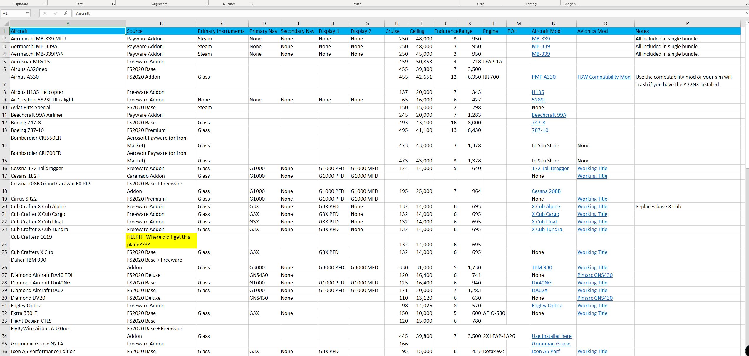Screen dimensions: 749x356
Task: Expand the formula bar
Action: 747,13
